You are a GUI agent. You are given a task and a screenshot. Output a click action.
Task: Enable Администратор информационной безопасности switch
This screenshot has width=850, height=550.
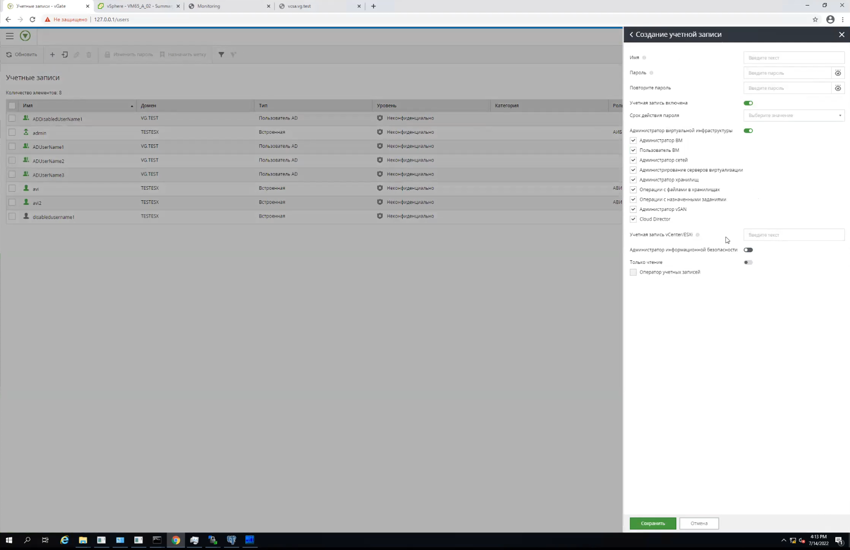pyautogui.click(x=748, y=250)
